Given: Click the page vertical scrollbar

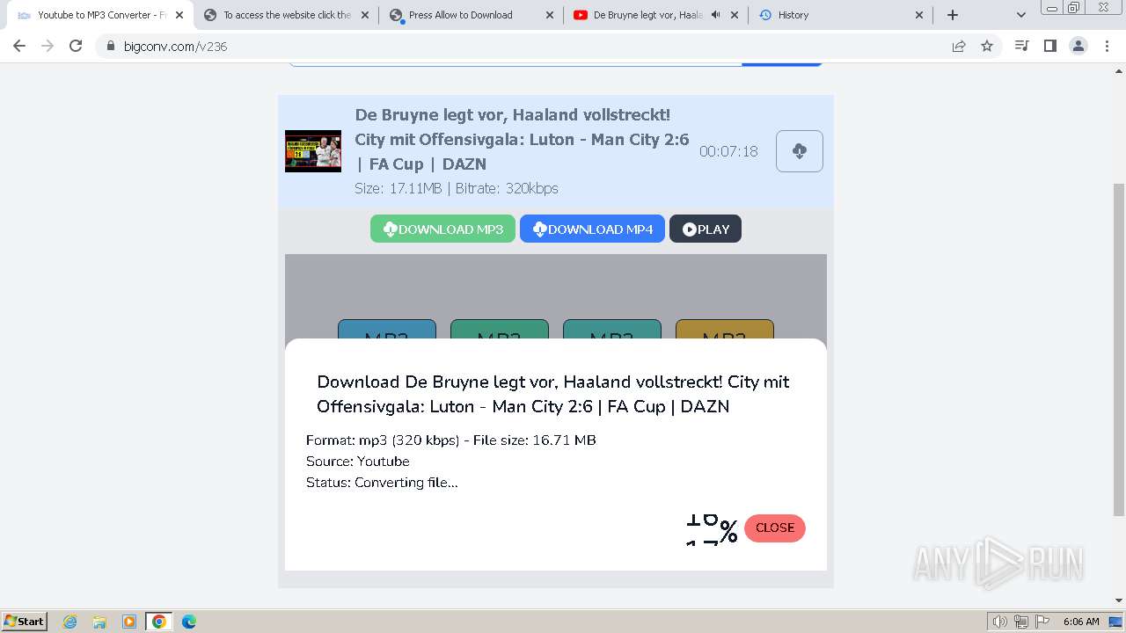Looking at the screenshot, I should coord(1119,350).
